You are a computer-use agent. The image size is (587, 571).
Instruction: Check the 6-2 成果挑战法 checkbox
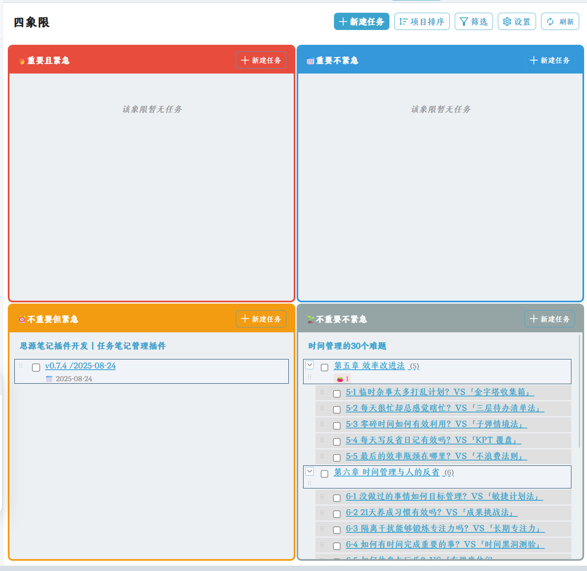[337, 513]
